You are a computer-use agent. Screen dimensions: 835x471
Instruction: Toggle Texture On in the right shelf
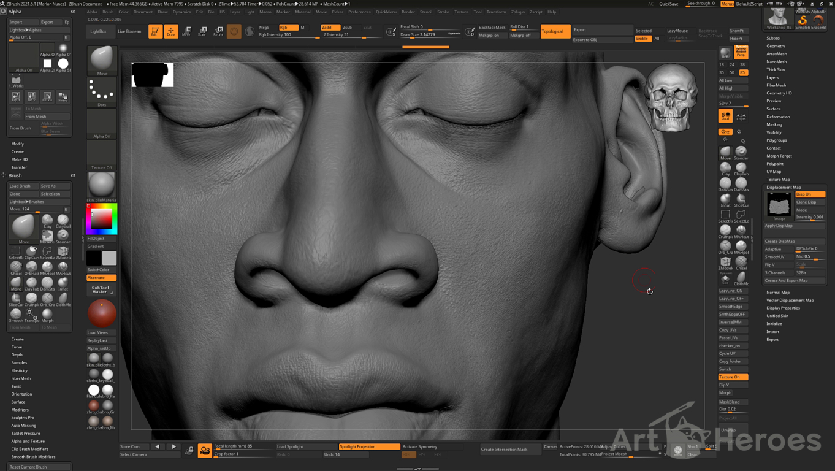point(733,377)
